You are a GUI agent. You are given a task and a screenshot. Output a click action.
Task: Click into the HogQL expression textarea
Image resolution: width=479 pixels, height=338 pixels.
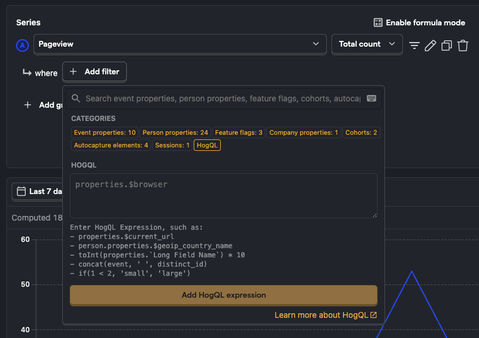tap(224, 196)
